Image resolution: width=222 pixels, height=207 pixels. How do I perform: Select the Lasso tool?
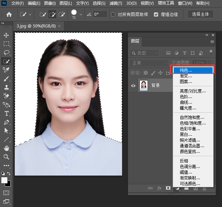(6, 53)
